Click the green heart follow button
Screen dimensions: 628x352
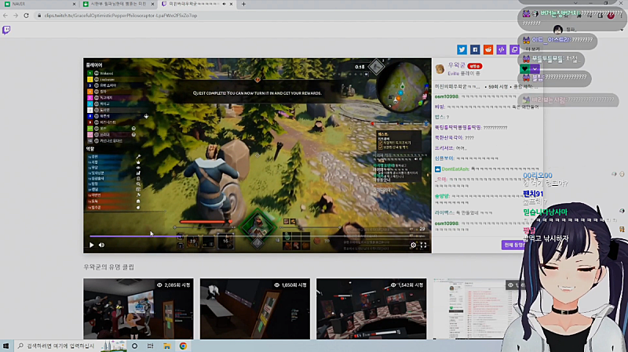point(524,69)
